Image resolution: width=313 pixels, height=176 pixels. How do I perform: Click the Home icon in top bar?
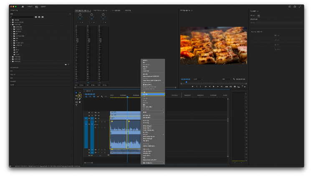23,7
